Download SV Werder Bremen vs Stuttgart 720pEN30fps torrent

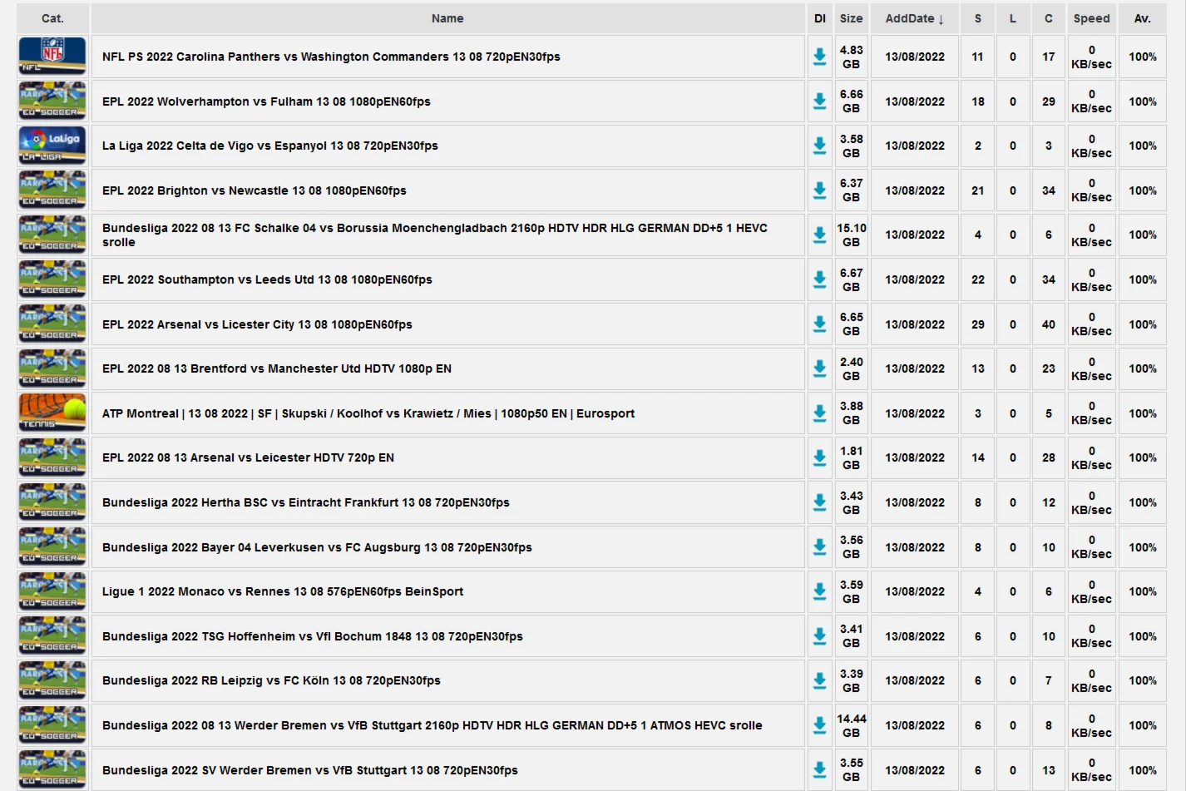pyautogui.click(x=819, y=770)
